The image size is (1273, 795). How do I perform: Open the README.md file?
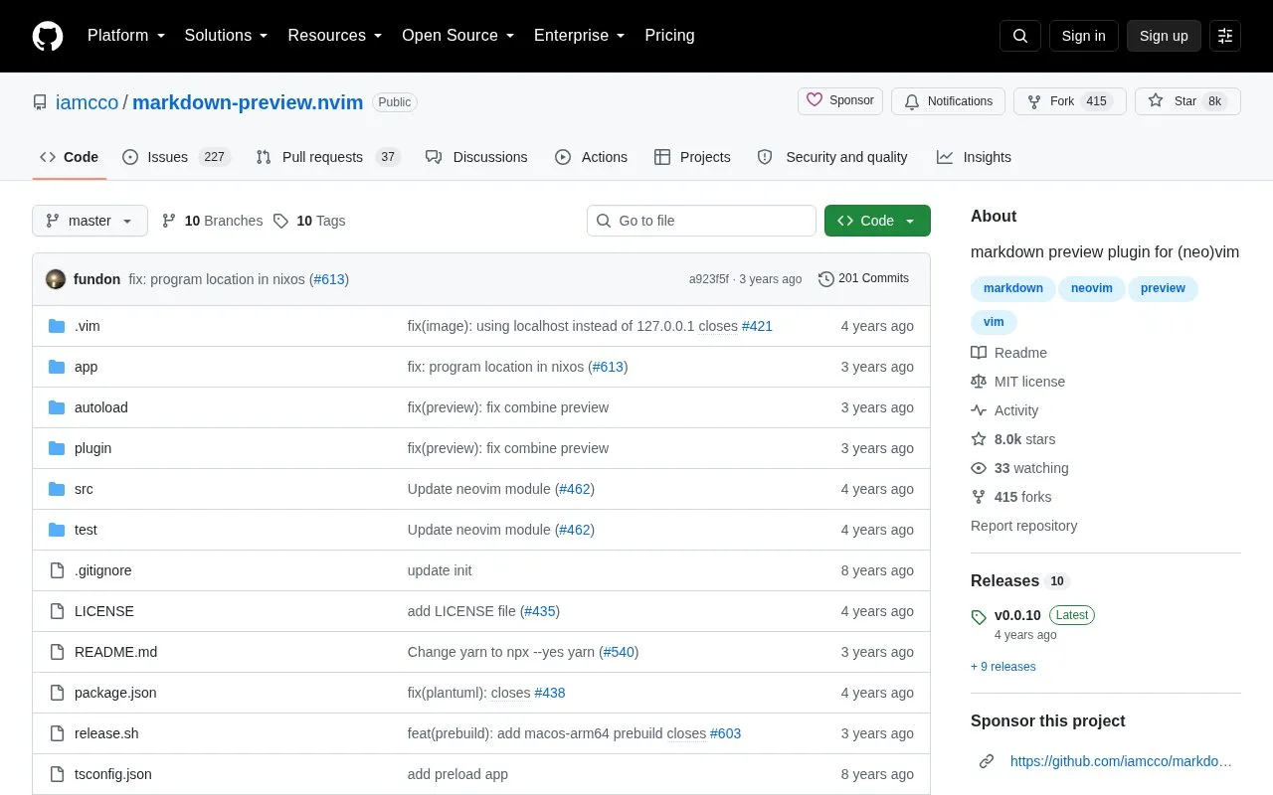click(115, 652)
